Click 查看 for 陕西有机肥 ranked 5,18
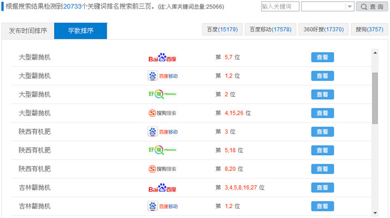This screenshot has width=390, height=218. coord(323,151)
